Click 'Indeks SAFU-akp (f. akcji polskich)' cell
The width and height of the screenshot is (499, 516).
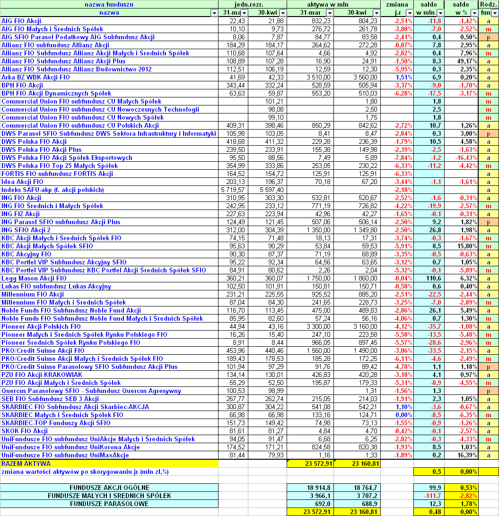109,190
